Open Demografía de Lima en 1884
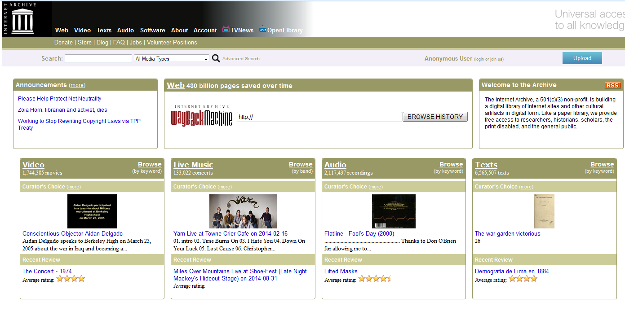 click(x=512, y=272)
